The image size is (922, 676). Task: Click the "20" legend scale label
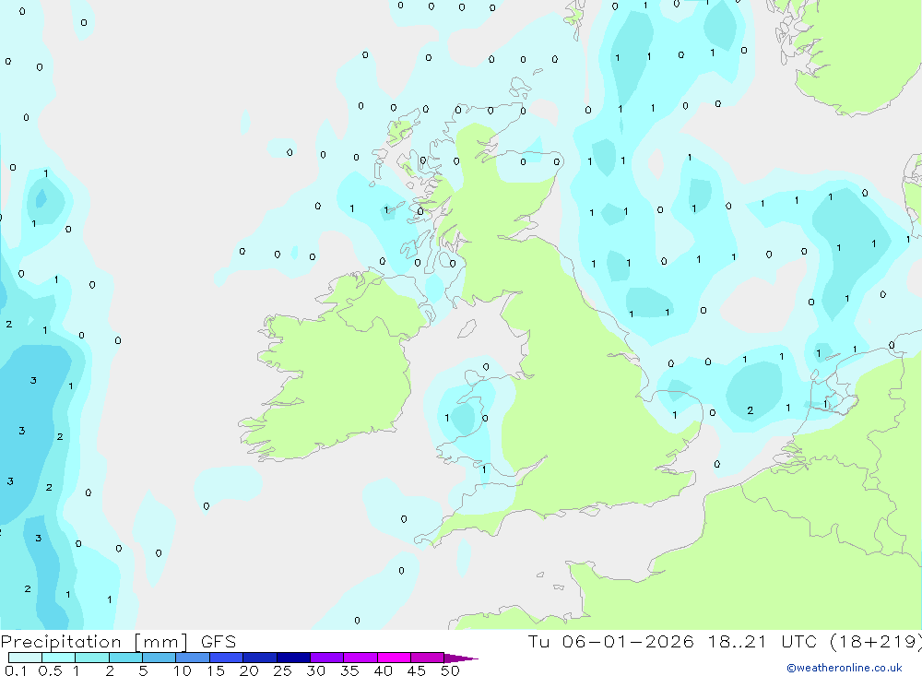click(249, 670)
